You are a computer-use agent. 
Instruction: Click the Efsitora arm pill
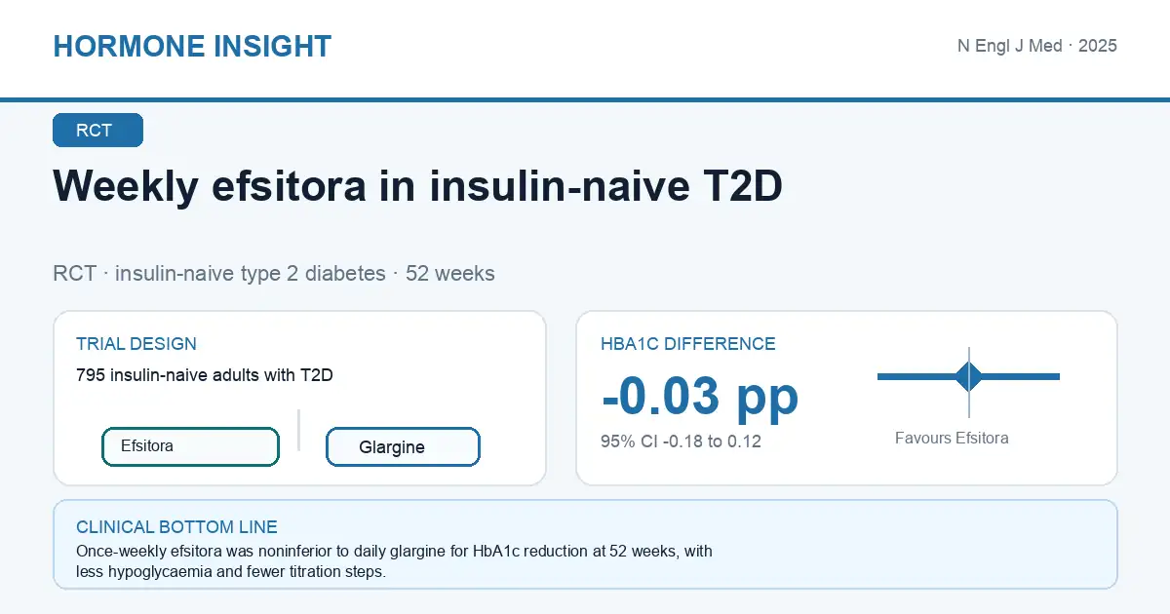point(191,446)
